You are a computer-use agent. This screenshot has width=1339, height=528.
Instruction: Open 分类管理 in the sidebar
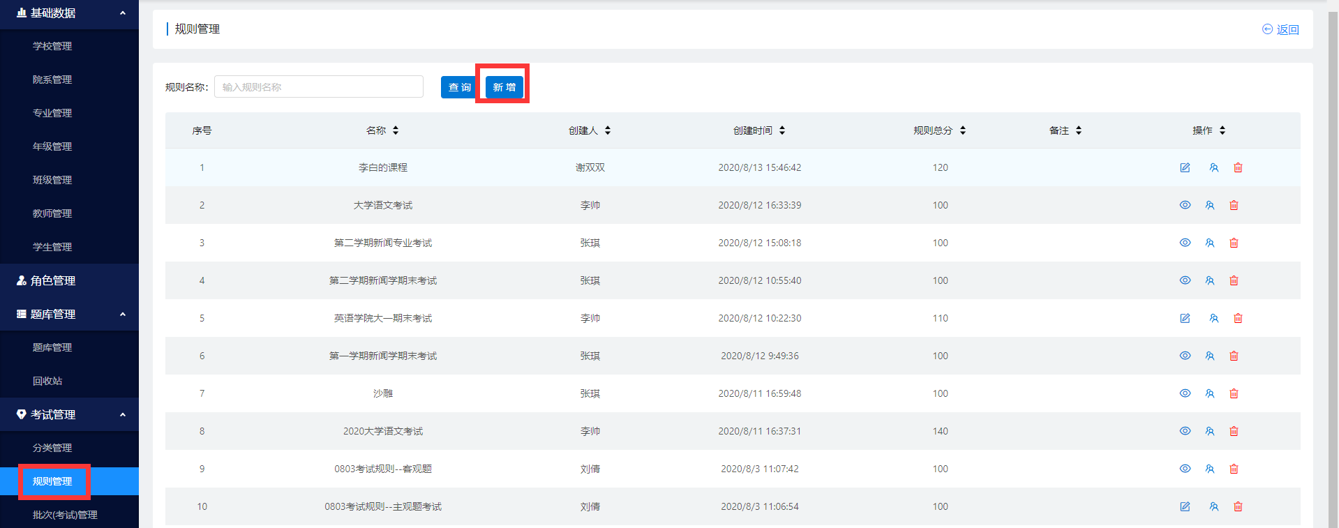(52, 448)
